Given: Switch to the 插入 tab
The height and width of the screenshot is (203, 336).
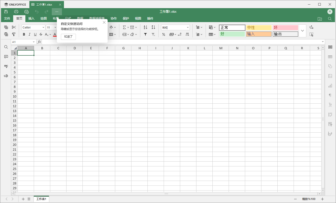Looking at the screenshot, I should pyautogui.click(x=31, y=19).
